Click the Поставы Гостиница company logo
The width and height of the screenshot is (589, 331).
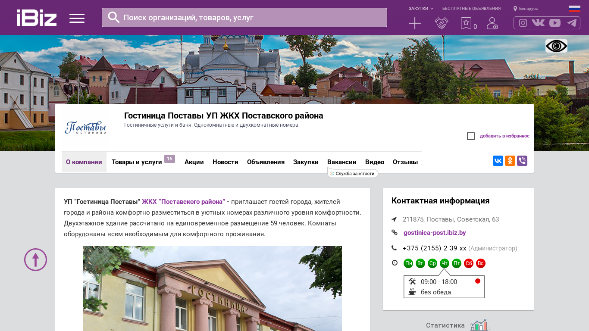[85, 128]
